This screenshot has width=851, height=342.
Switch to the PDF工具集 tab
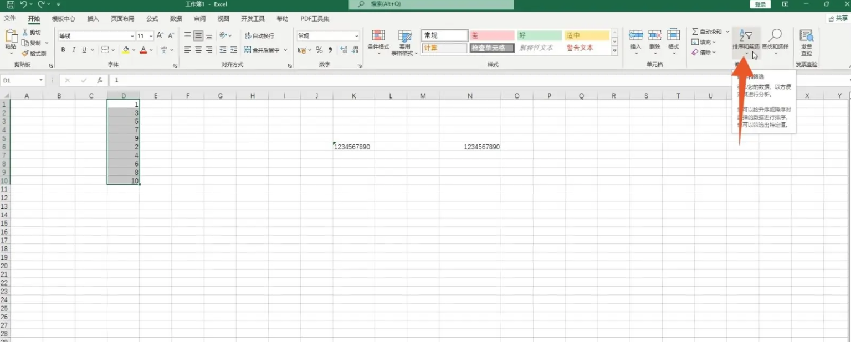tap(315, 19)
